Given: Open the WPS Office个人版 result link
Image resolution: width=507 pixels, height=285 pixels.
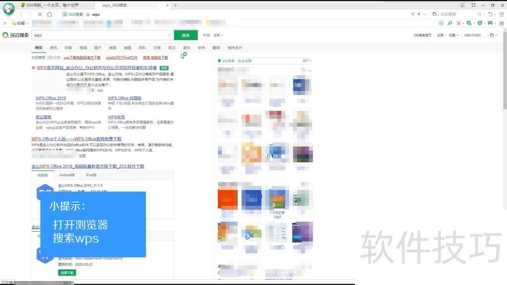Looking at the screenshot, I should click(76, 139).
